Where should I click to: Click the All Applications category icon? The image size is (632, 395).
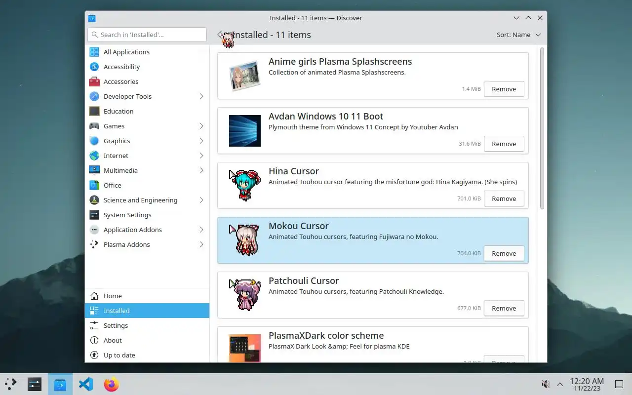click(94, 52)
